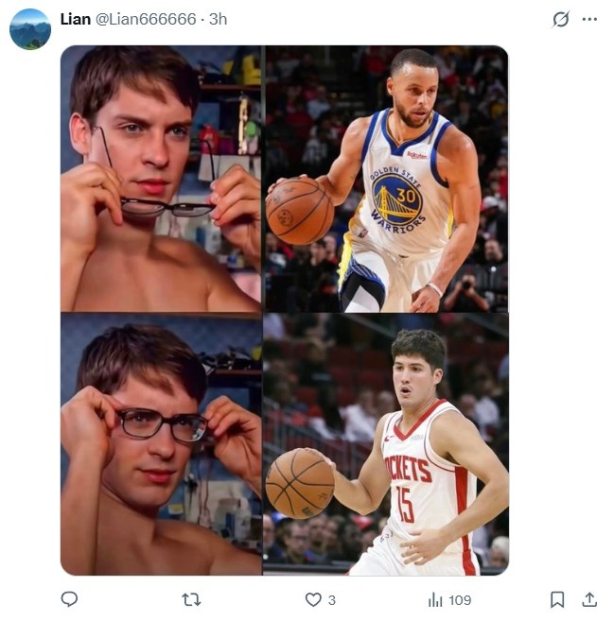Open the Rockets jersey player image panel

coord(386,444)
